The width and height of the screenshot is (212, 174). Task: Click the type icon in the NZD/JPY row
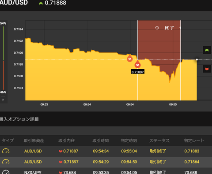pyautogui.click(x=6, y=172)
